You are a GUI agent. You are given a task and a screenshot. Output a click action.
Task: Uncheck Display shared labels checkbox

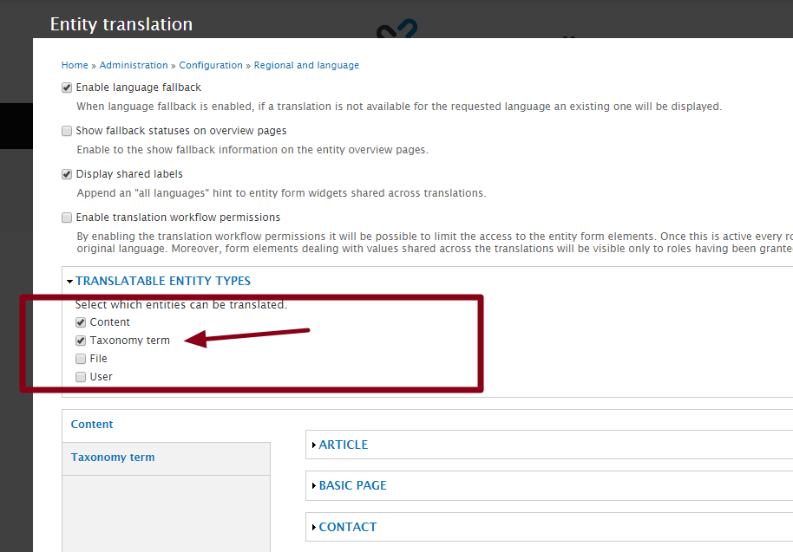(67, 175)
